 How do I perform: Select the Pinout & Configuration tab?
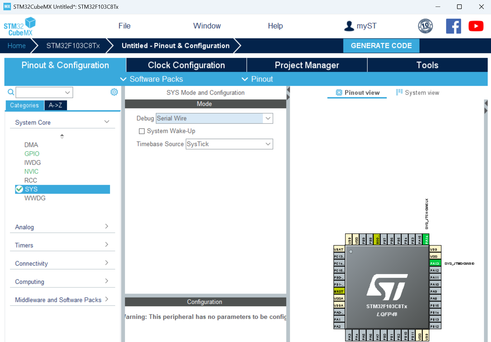tap(65, 65)
